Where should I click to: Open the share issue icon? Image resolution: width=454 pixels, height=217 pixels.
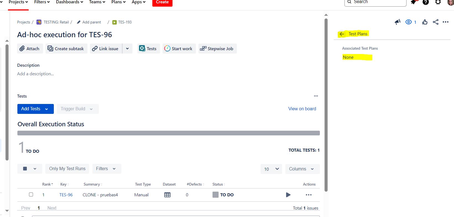pos(436,22)
